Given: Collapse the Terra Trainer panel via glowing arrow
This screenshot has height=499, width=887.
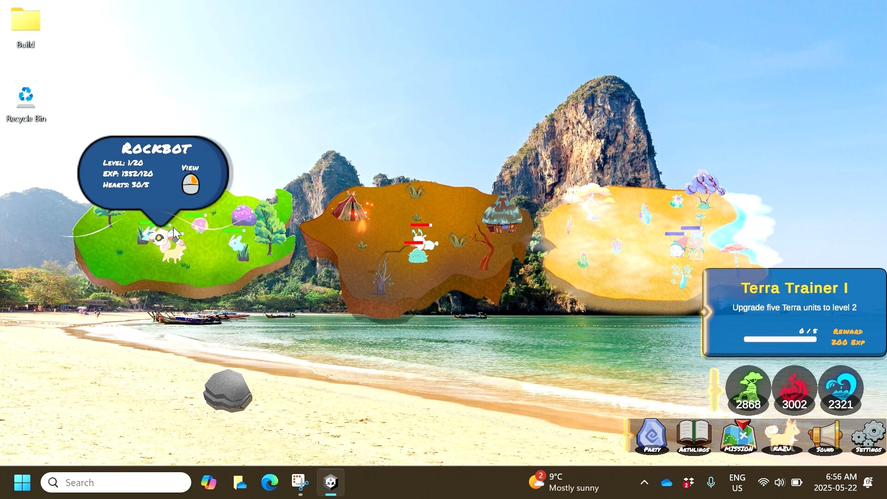Looking at the screenshot, I should [706, 312].
